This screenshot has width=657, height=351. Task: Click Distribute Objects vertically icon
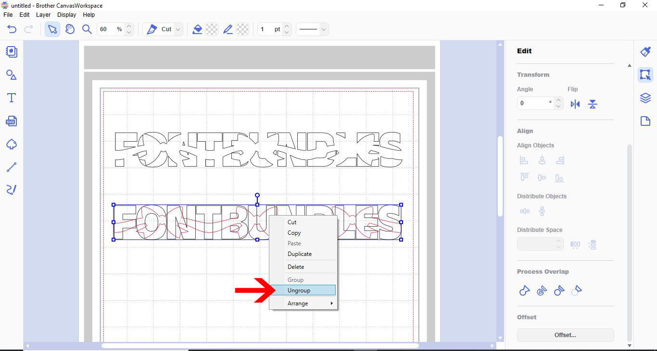click(542, 211)
